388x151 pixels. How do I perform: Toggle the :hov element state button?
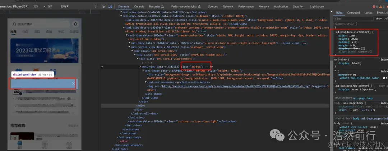(379, 19)
